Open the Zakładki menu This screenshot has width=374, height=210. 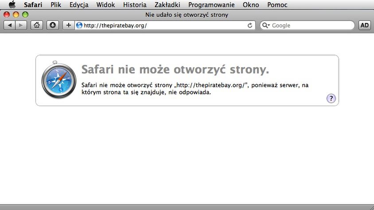(x=167, y=5)
